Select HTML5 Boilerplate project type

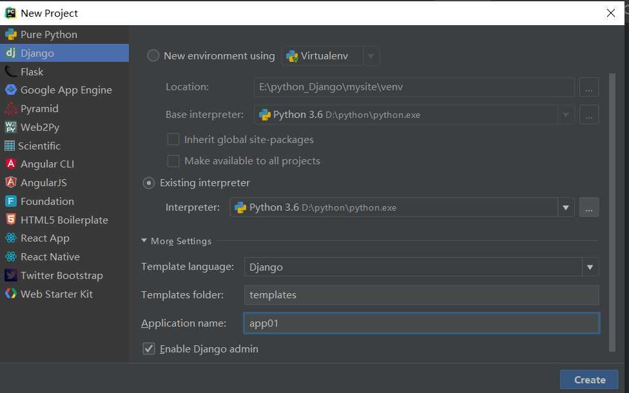pos(64,219)
